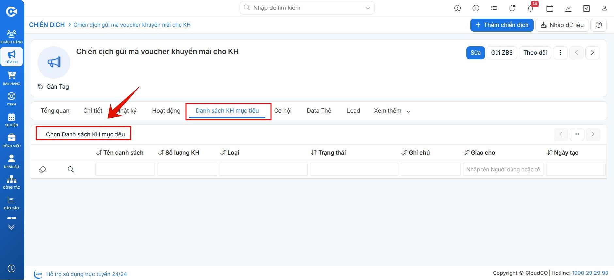614x280 pixels.
Task: Open the chat notification icon in top bar
Action: 512,8
